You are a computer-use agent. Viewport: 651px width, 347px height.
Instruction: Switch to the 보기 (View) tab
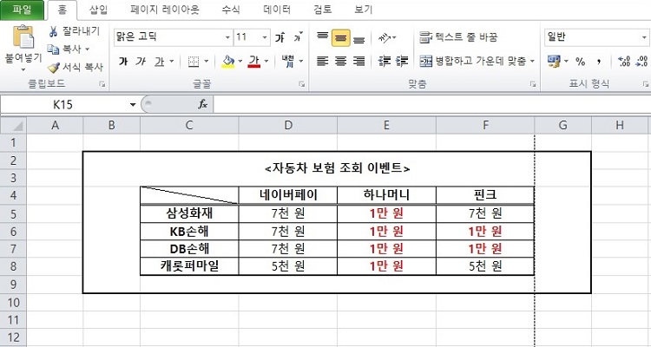(364, 10)
